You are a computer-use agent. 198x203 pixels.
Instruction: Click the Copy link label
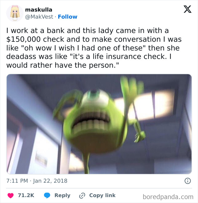click(x=102, y=195)
